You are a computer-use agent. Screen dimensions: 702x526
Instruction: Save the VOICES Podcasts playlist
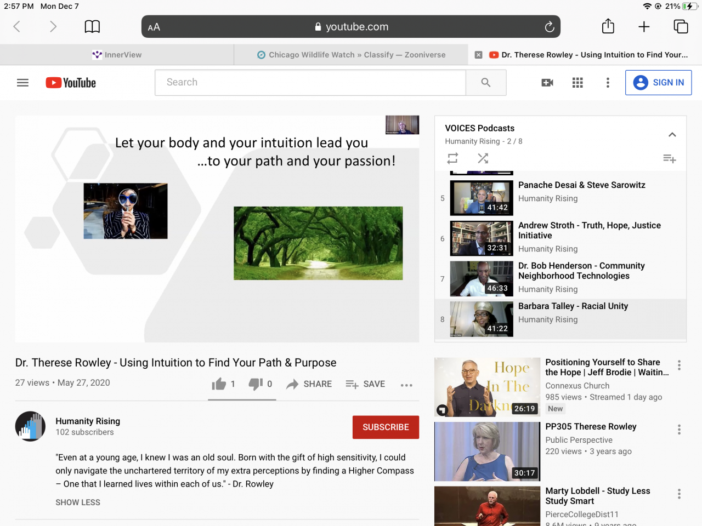pos(669,158)
